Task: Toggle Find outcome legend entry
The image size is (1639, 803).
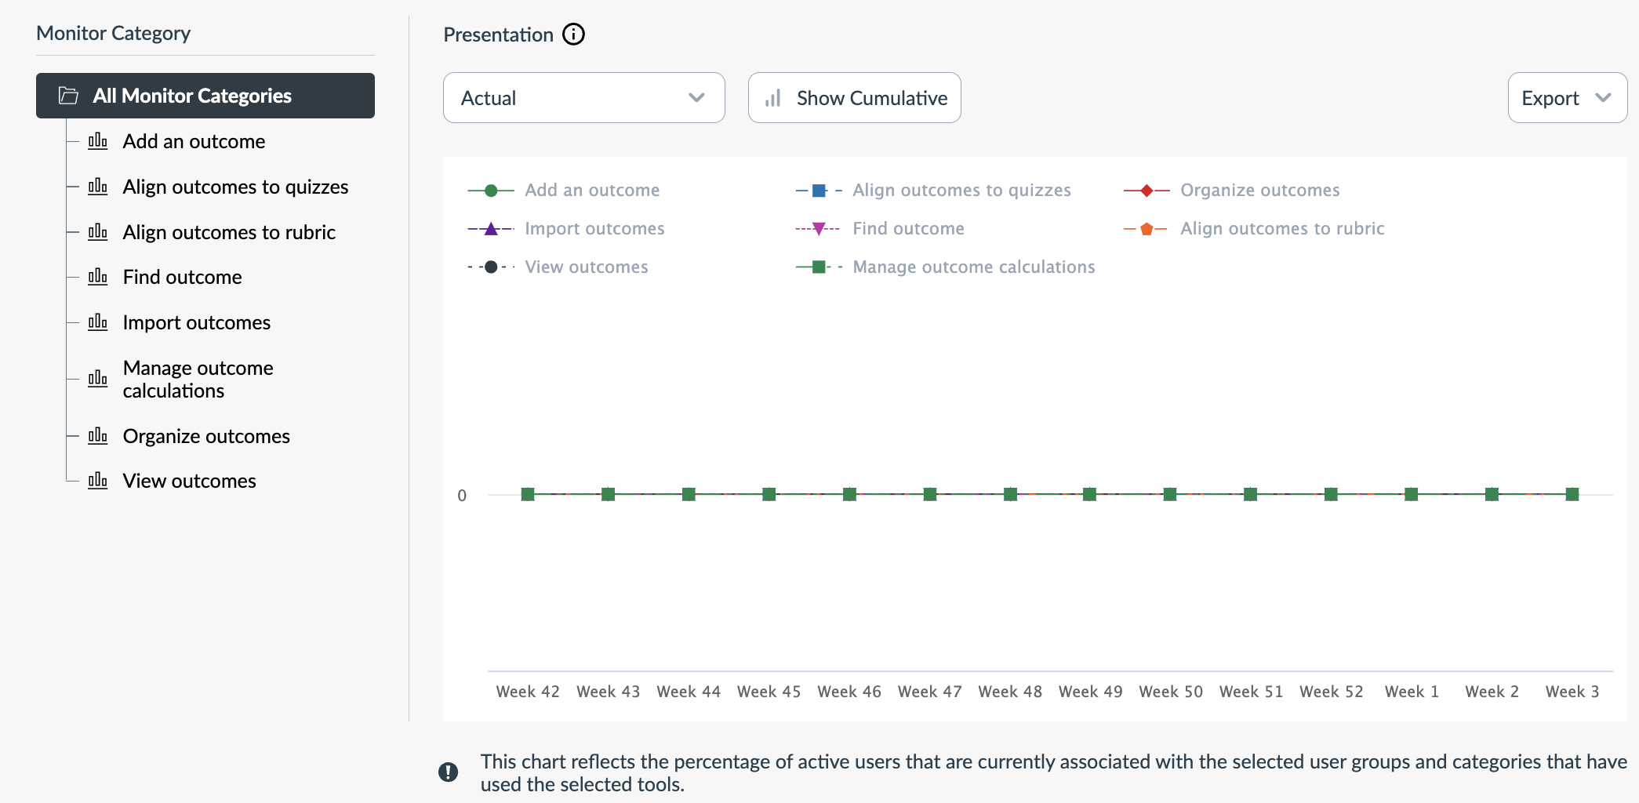Action: 908,228
